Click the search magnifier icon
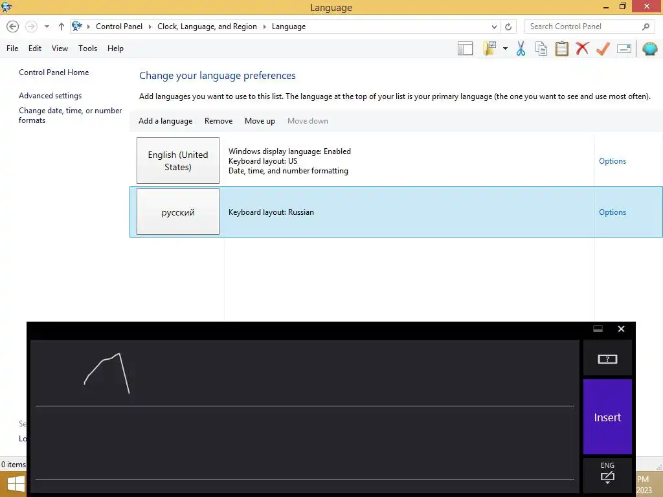The image size is (663, 497). (x=646, y=27)
